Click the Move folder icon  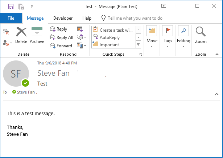152,31
